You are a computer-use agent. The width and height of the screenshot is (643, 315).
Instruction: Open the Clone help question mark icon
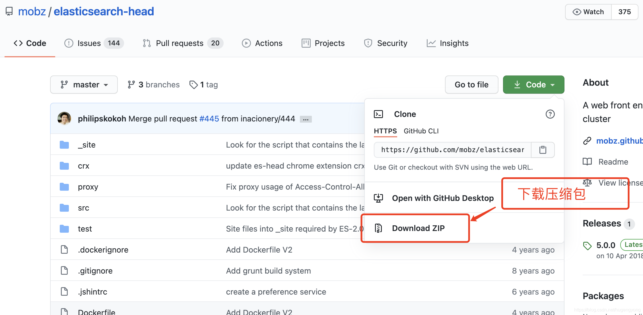coord(550,114)
